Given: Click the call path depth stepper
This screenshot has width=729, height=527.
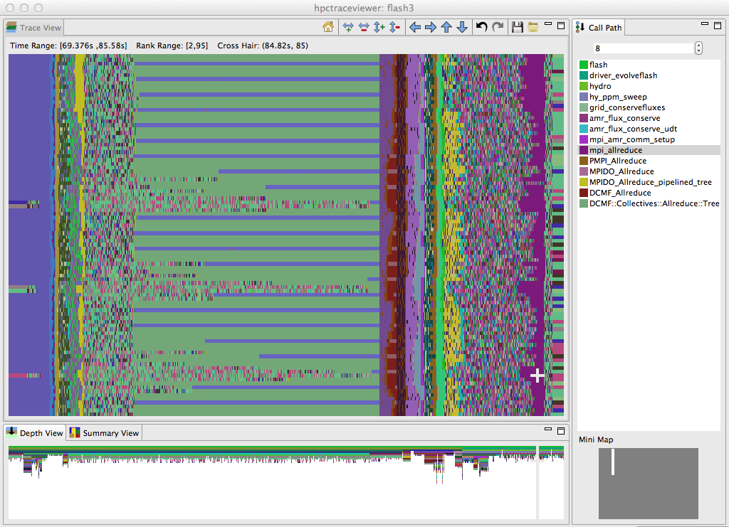Looking at the screenshot, I should pos(698,48).
